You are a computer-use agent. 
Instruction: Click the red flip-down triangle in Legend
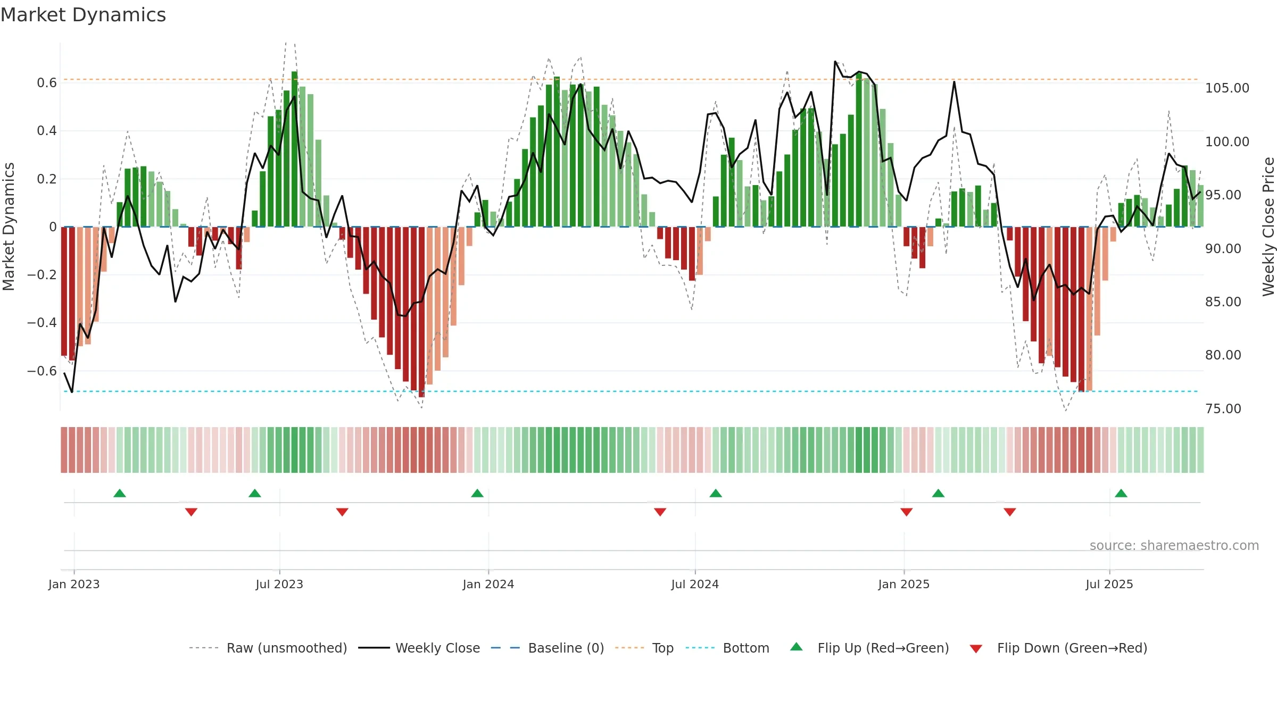click(x=976, y=649)
